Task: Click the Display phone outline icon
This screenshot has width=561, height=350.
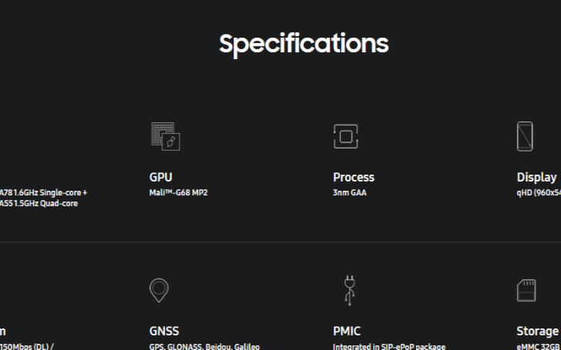Action: tap(525, 136)
